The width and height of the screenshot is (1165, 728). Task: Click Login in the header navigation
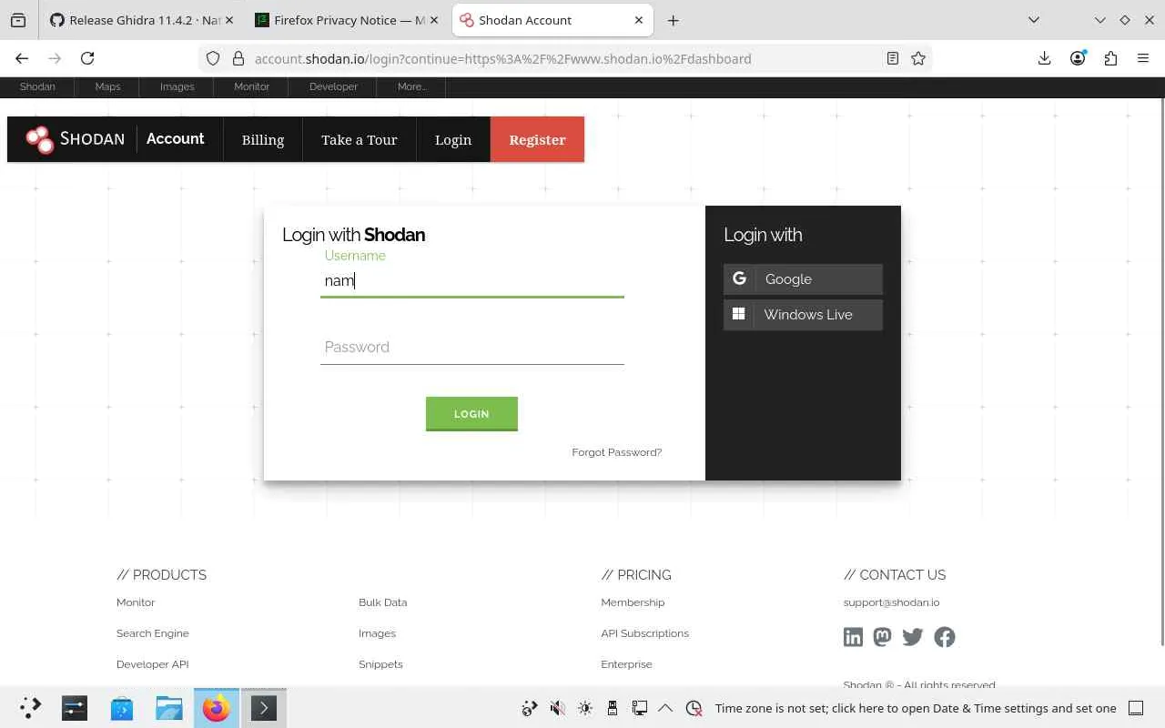point(453,139)
